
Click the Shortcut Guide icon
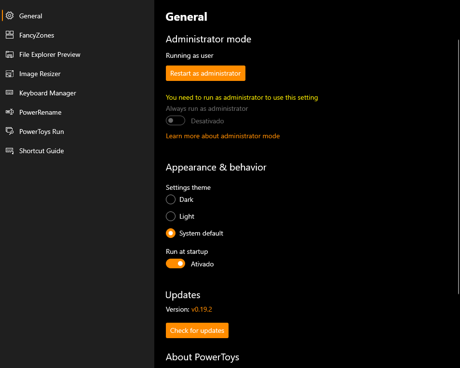(x=10, y=151)
